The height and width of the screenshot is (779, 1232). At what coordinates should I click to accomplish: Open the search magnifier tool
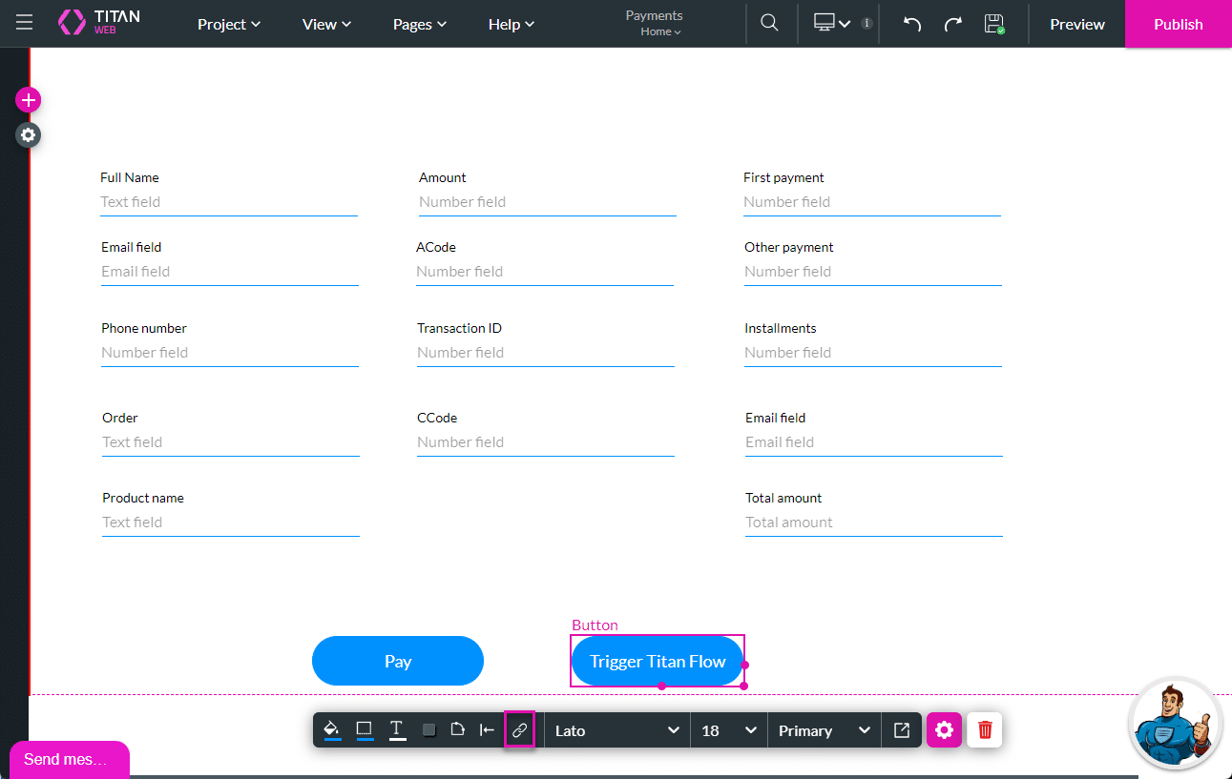pyautogui.click(x=769, y=24)
